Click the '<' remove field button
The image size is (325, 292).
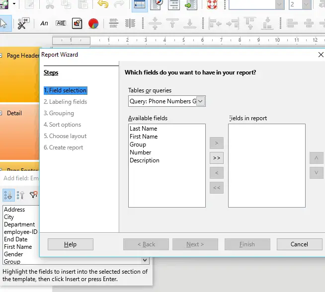[x=216, y=173]
